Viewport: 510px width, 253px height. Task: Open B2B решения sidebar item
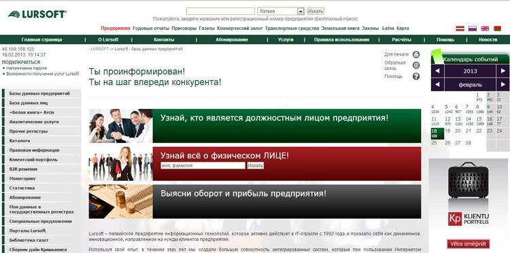pyautogui.click(x=41, y=169)
